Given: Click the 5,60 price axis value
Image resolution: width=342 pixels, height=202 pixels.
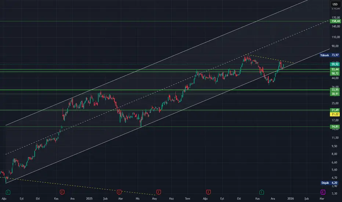Looking at the screenshot, I should 334,170.
